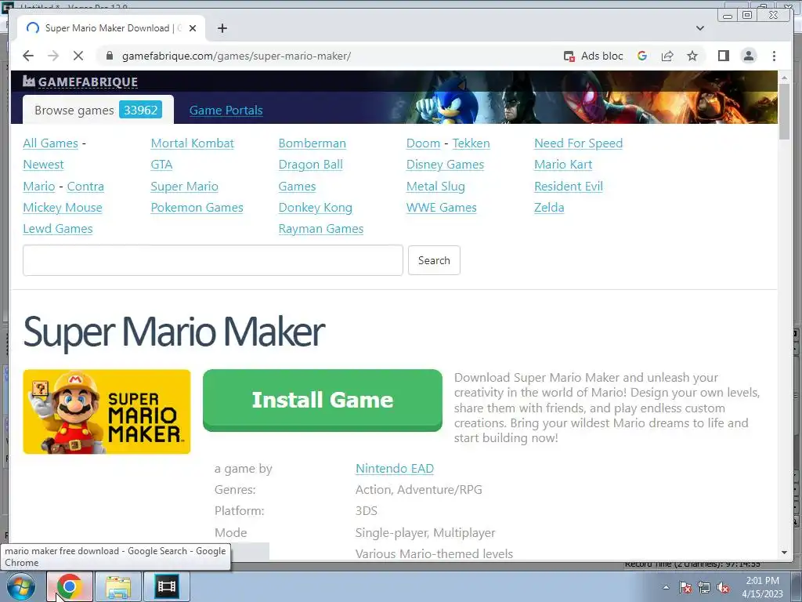Image resolution: width=802 pixels, height=602 pixels.
Task: Click the taskbar clock showing 2:01 PM
Action: click(762, 586)
